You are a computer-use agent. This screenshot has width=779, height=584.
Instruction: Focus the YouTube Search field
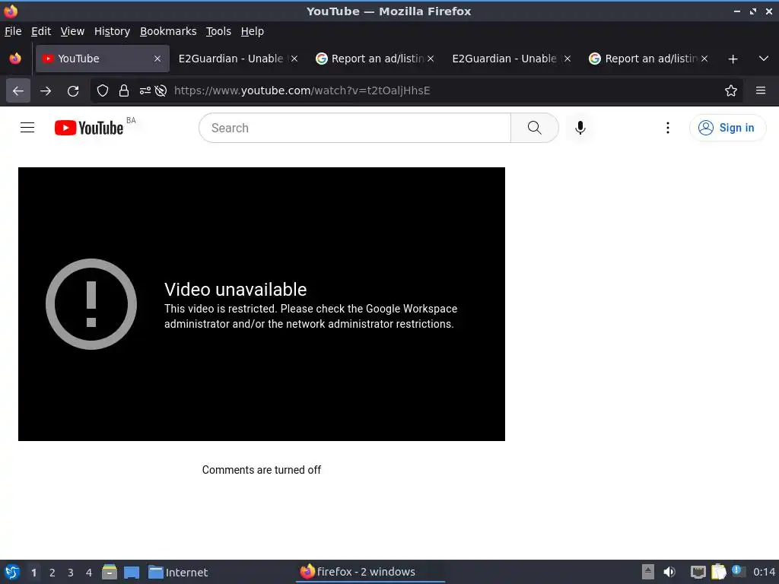[355, 128]
